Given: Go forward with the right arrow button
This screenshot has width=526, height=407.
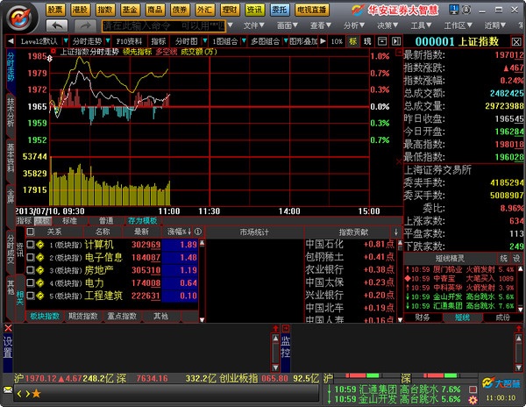Looking at the screenshot, I should coord(86,25).
